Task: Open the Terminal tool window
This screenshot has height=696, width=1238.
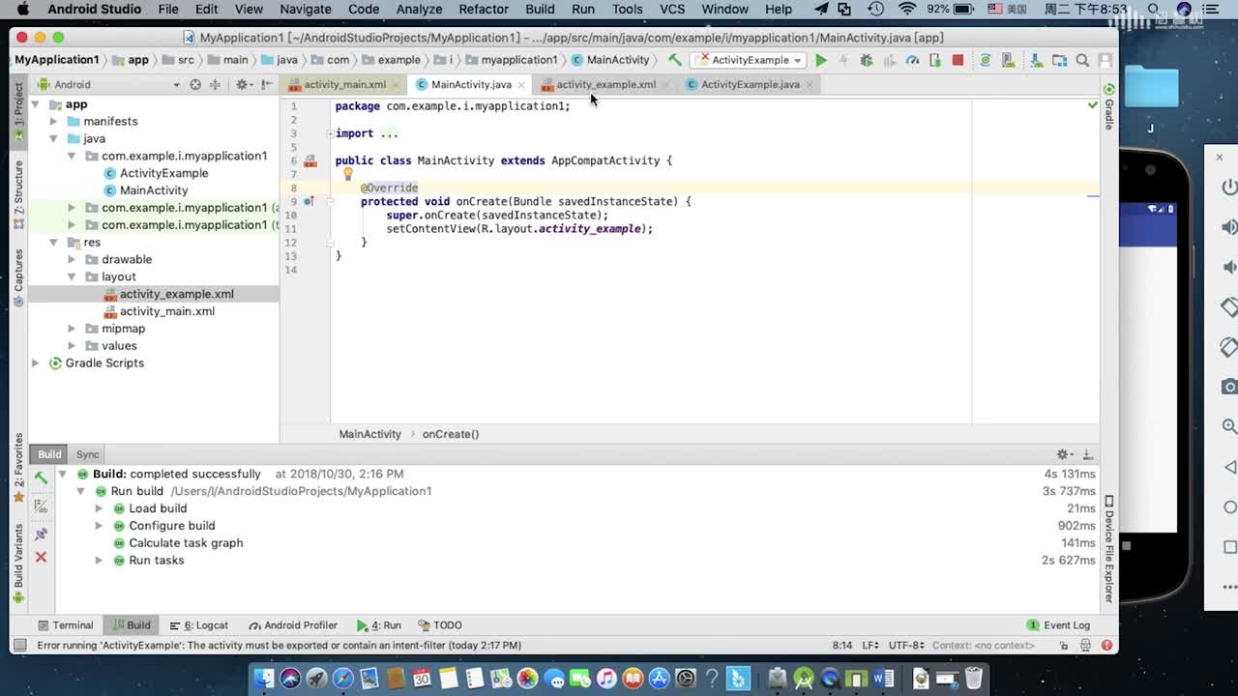Action: [65, 625]
